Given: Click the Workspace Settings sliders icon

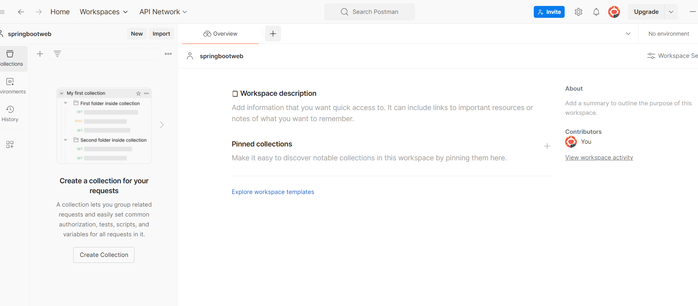Looking at the screenshot, I should click(651, 56).
